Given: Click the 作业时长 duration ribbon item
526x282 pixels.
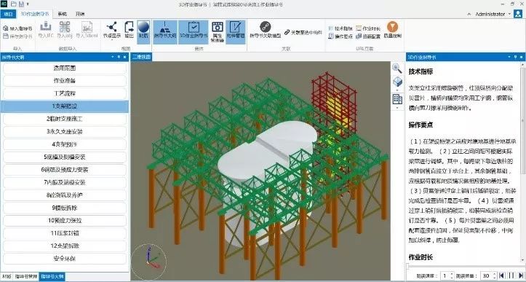Looking at the screenshot, I should (368, 28).
